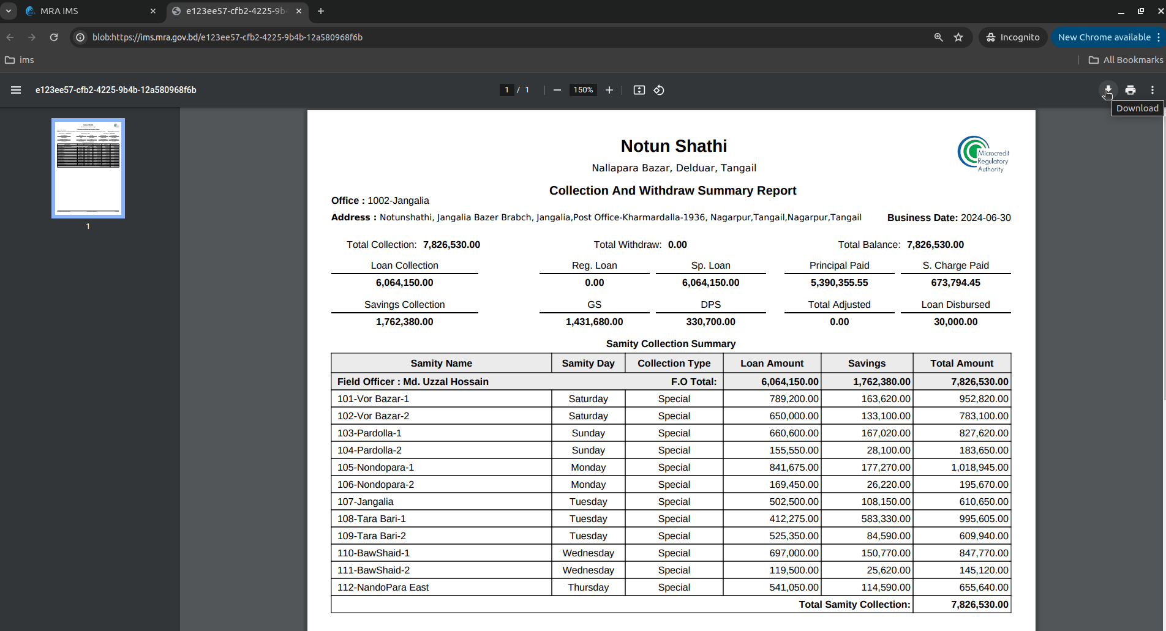Click the 106-Nondopara-2 samity name
The image size is (1166, 631).
375,484
